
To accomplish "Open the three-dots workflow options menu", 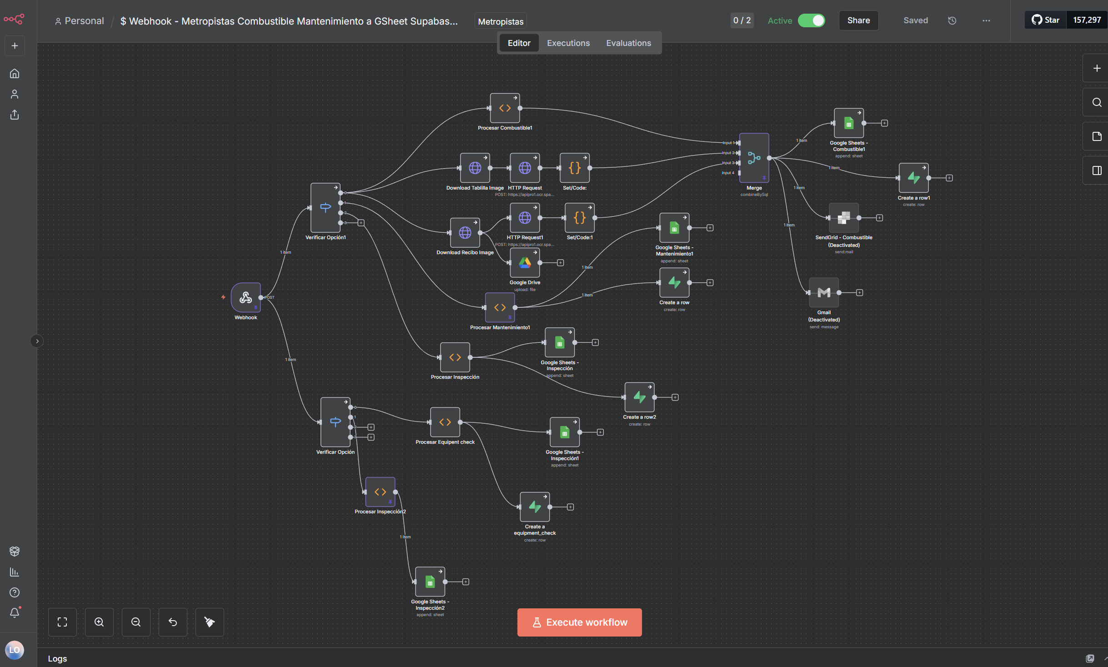I will tap(986, 20).
